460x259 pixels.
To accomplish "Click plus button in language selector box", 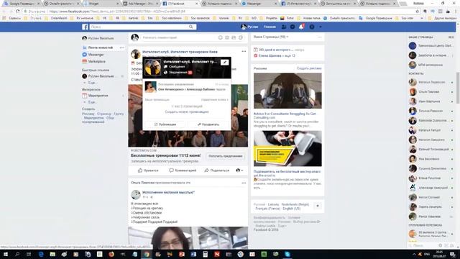I will 318,206.
